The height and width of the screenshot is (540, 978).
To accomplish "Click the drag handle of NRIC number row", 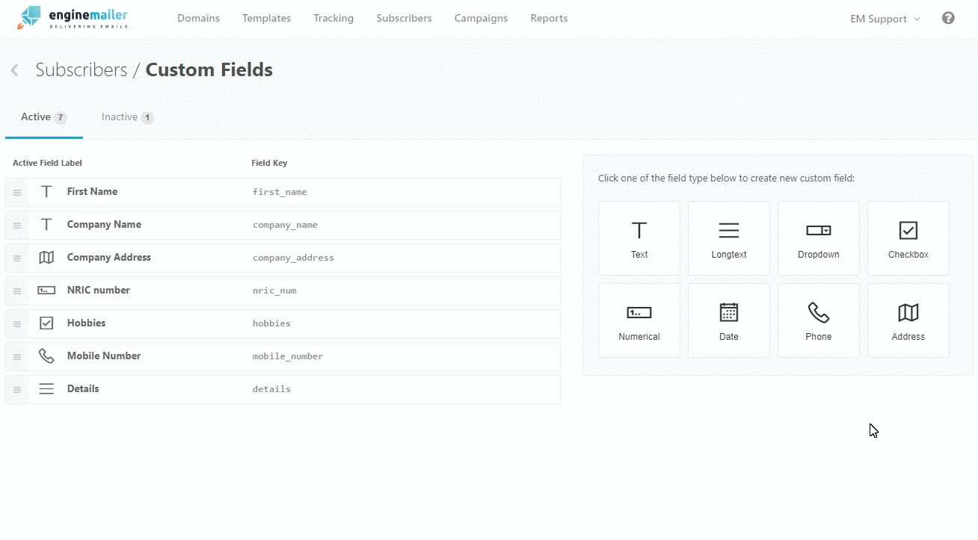I will [17, 291].
